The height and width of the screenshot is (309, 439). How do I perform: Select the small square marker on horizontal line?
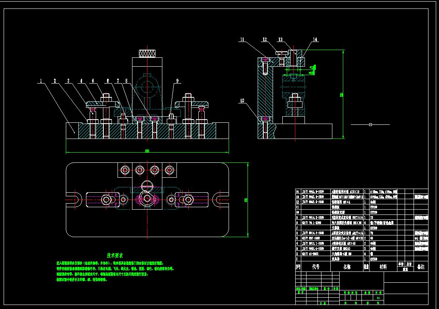[x=370, y=124]
